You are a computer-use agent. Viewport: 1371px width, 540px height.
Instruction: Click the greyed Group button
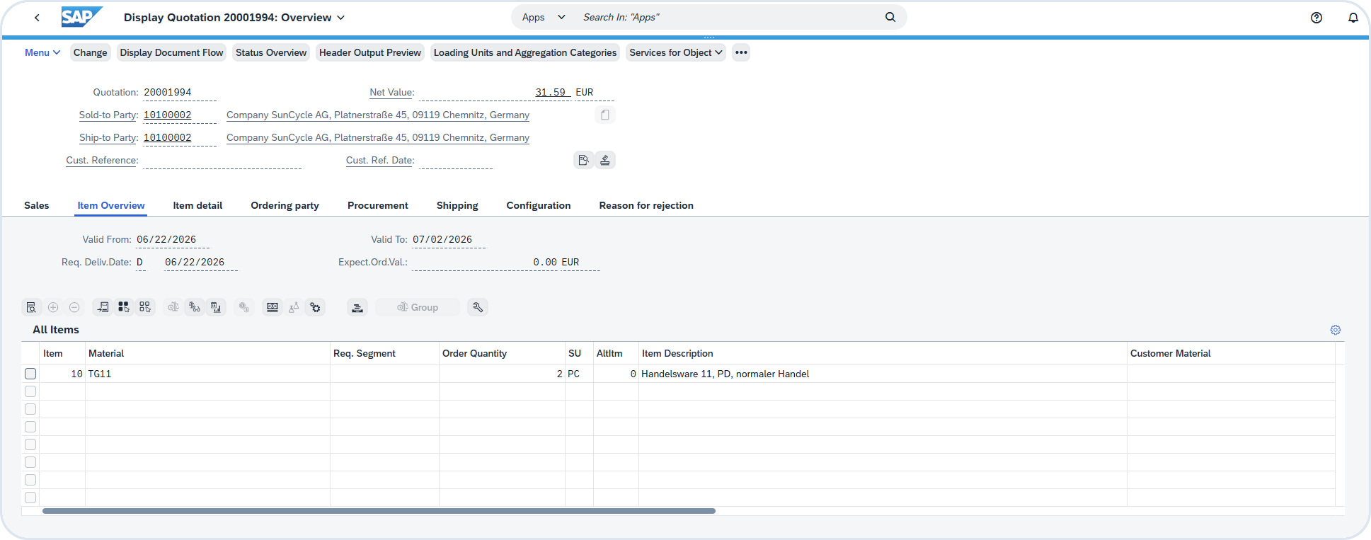pyautogui.click(x=418, y=307)
